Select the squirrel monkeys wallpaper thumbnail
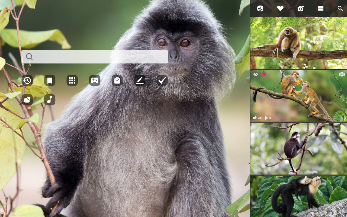 tap(298, 96)
